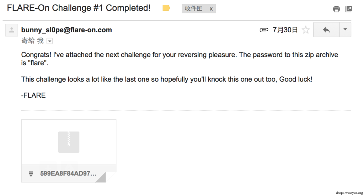Viewport: 364px width, 196px height.
Task: Select the 收件匣 label chip
Action: pos(194,9)
